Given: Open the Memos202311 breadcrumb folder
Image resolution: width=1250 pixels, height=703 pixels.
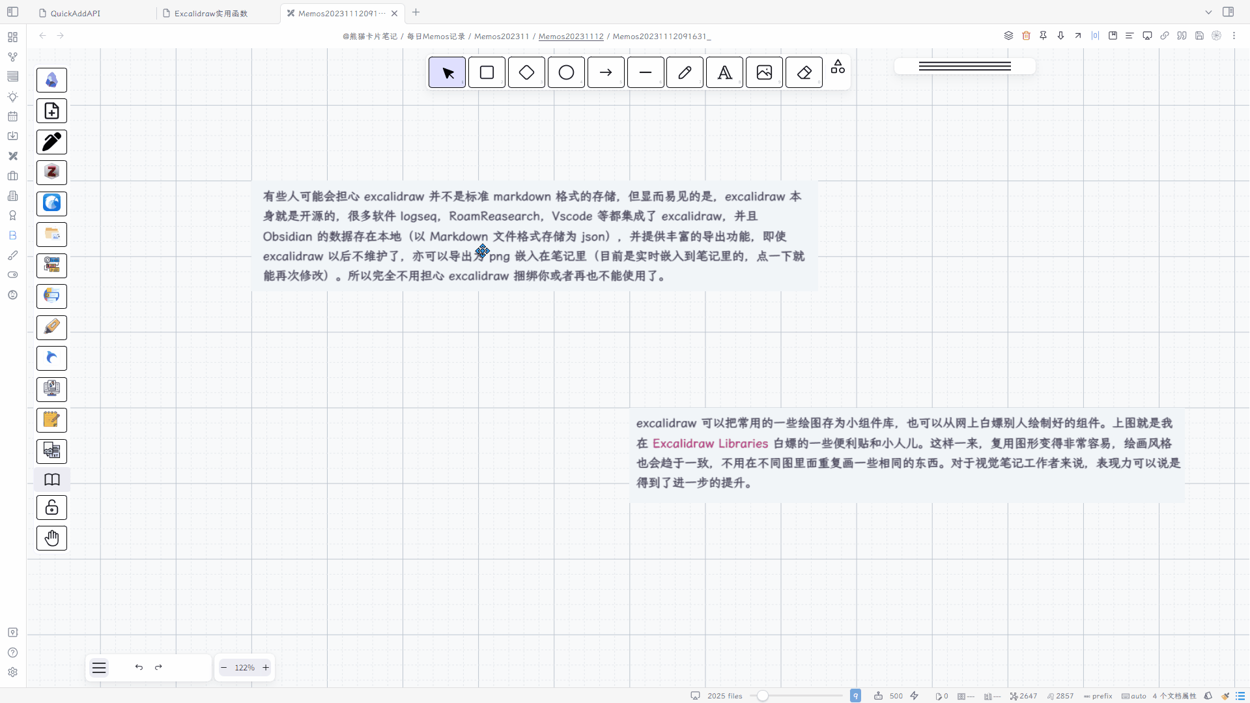Looking at the screenshot, I should pos(502,36).
